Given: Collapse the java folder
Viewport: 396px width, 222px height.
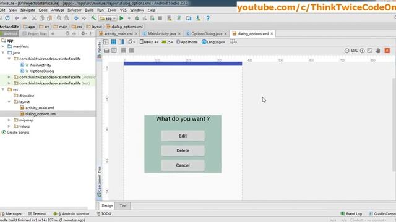Looking at the screenshot, I should point(3,52).
